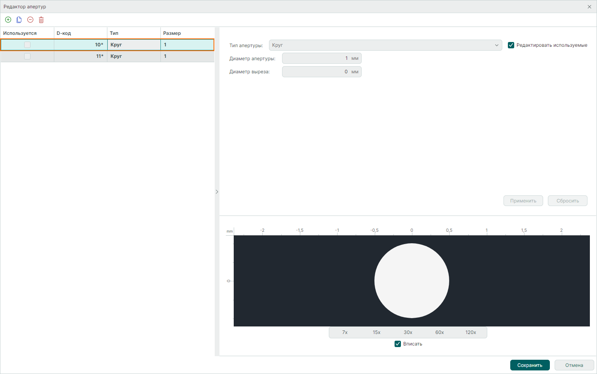This screenshot has height=374, width=597.
Task: Sort by the Размер column header
Action: click(x=187, y=33)
